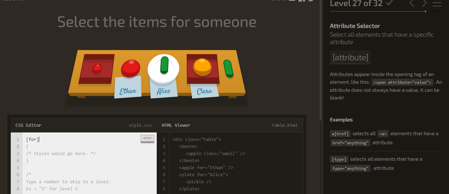449x194 pixels.
Task: Click the [attribute] syntax box
Action: (x=350, y=57)
